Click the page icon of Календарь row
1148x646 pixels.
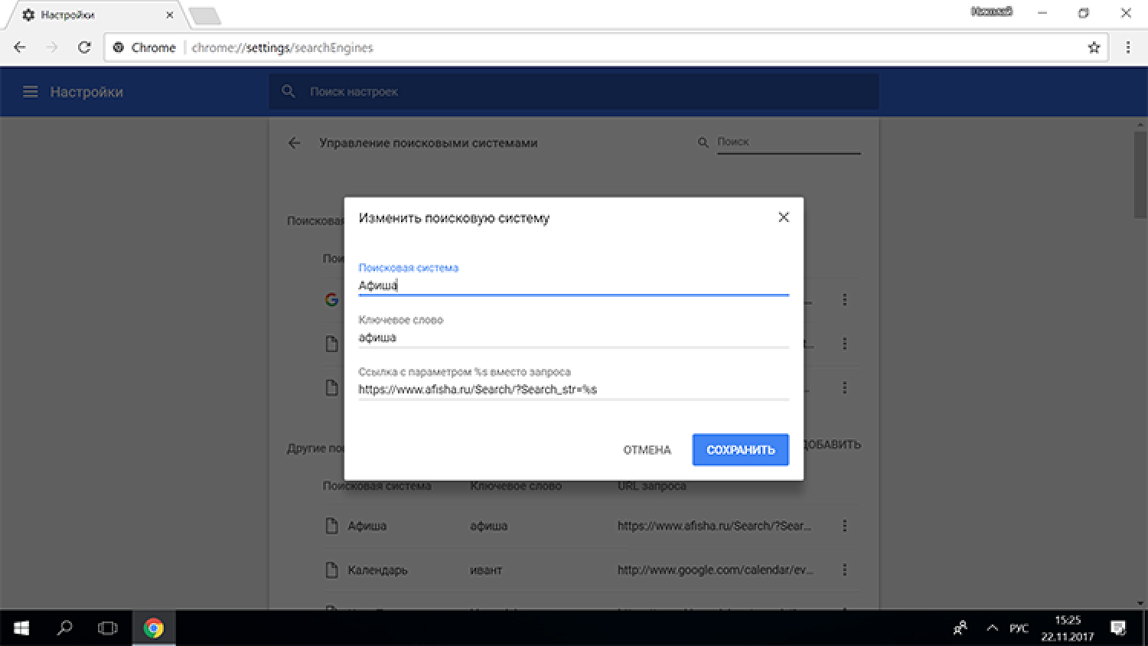tap(331, 570)
